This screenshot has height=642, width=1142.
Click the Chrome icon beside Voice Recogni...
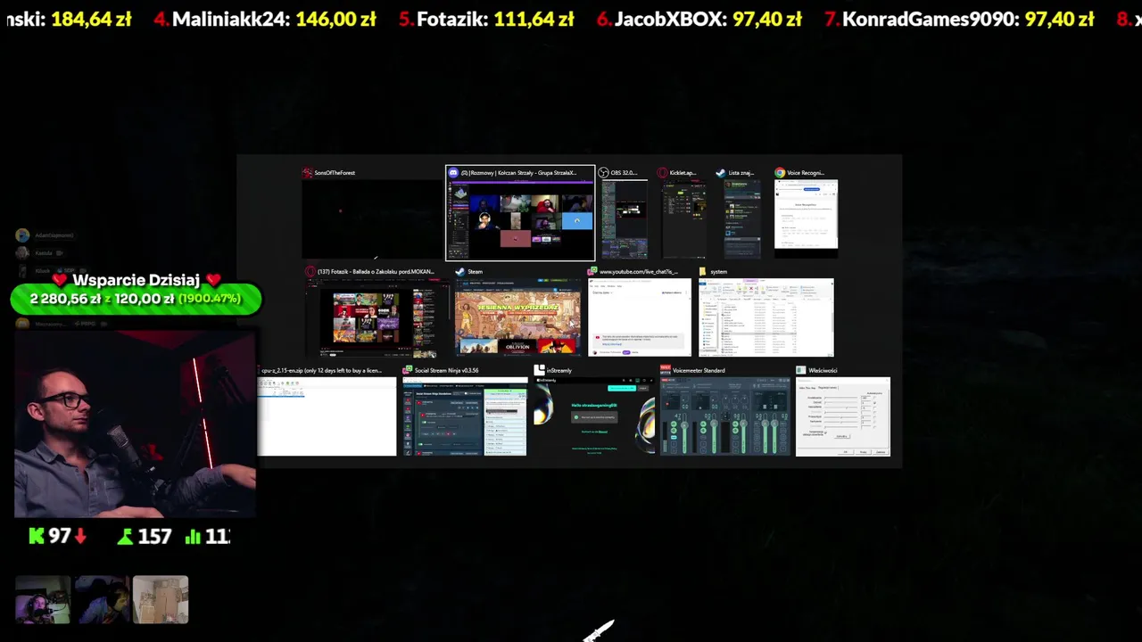click(x=780, y=173)
